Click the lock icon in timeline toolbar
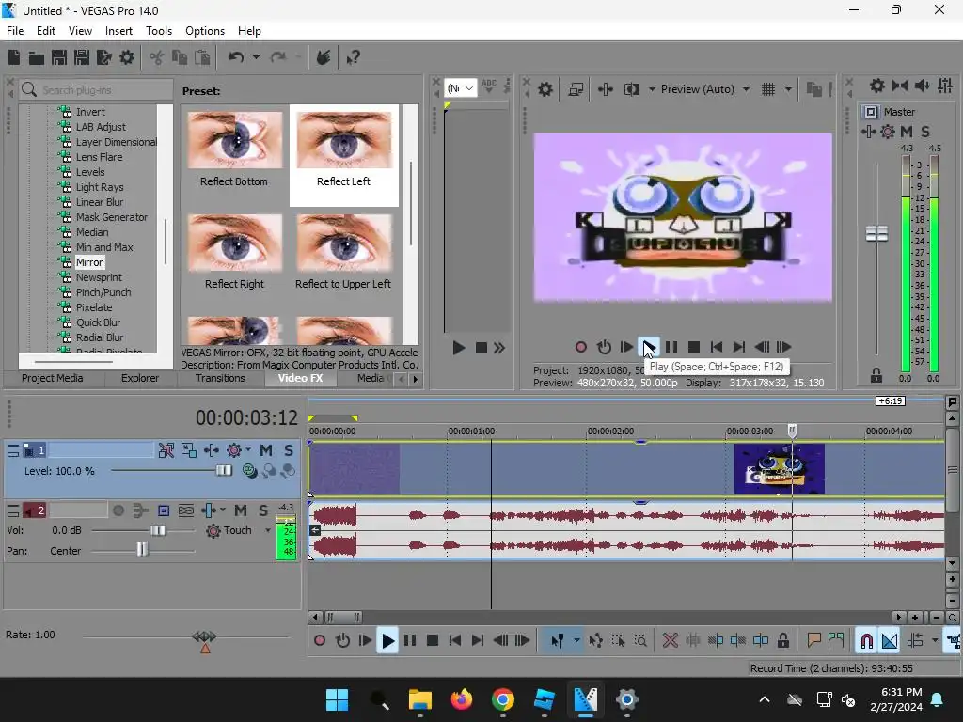The width and height of the screenshot is (963, 722). click(x=783, y=641)
